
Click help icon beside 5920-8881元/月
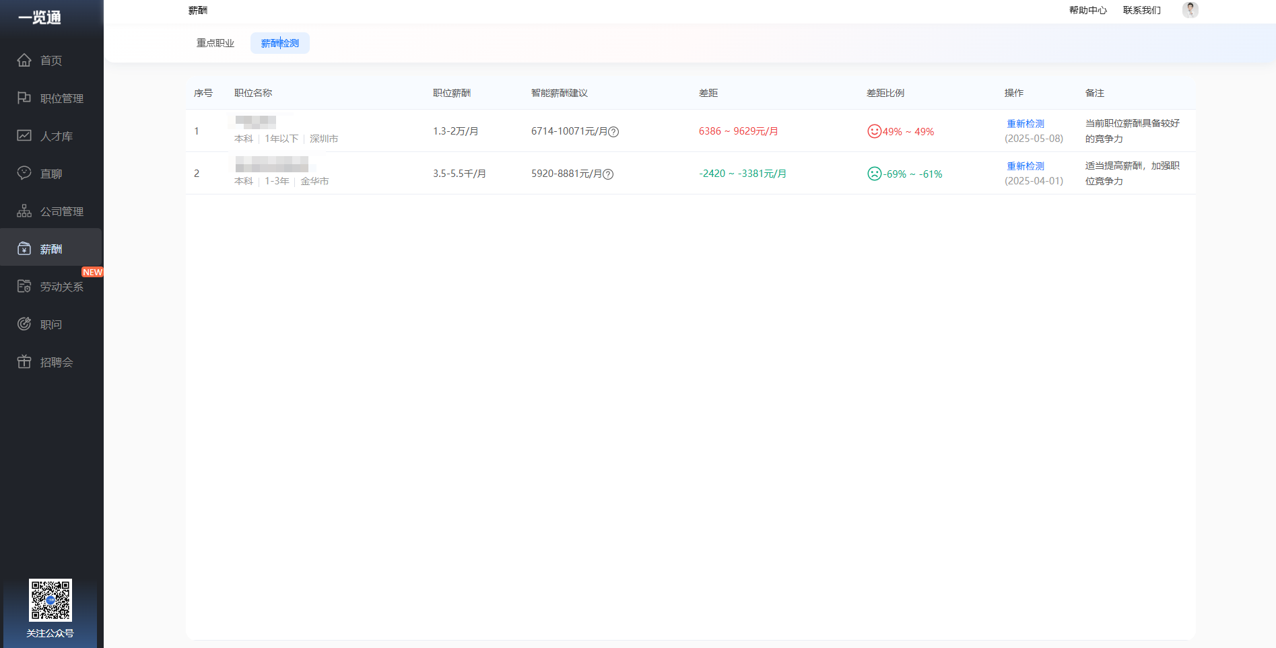(x=608, y=174)
